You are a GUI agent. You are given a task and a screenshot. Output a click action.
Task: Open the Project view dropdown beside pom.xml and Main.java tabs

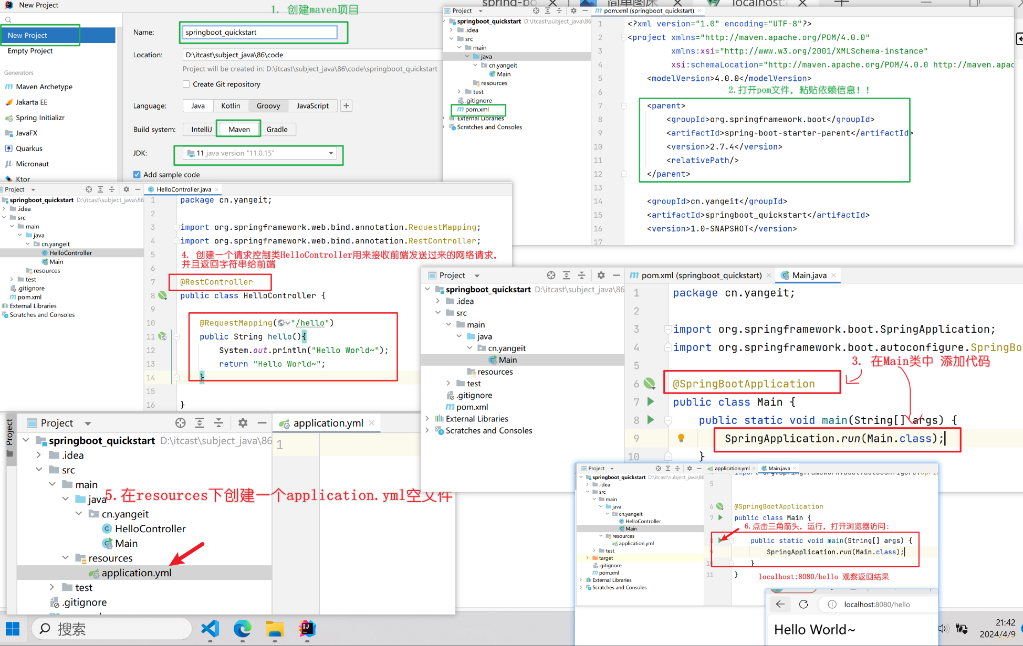click(477, 276)
